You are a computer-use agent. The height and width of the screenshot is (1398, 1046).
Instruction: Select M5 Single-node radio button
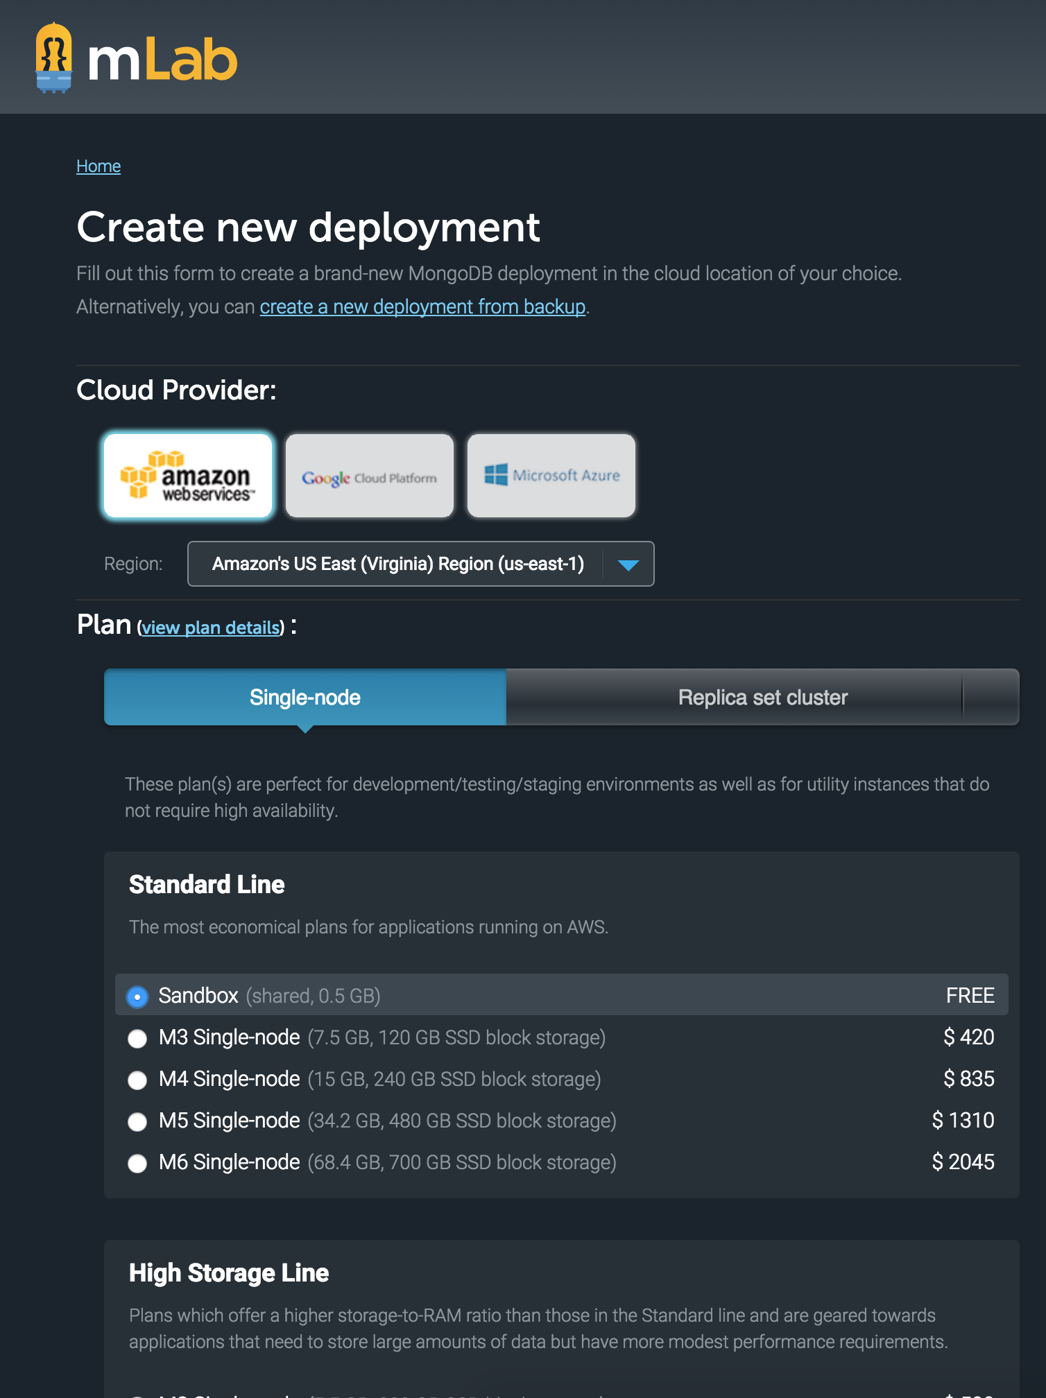click(x=137, y=1121)
